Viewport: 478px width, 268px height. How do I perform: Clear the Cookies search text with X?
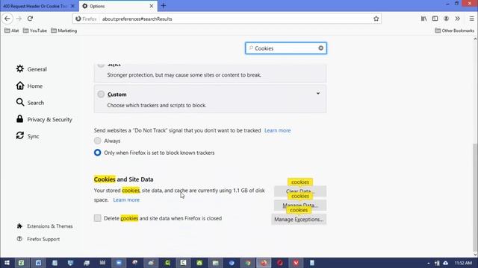pos(320,48)
